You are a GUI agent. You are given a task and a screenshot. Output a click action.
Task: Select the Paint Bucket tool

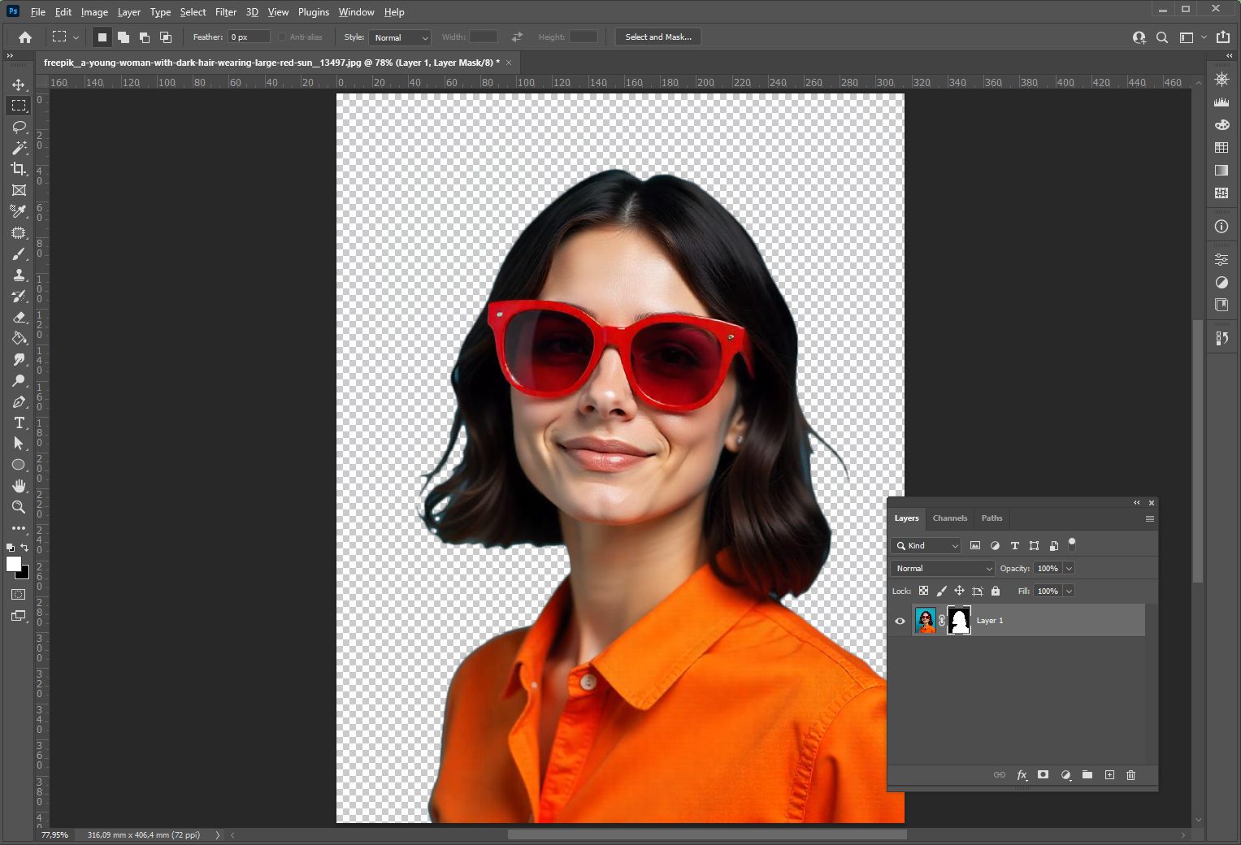click(19, 338)
